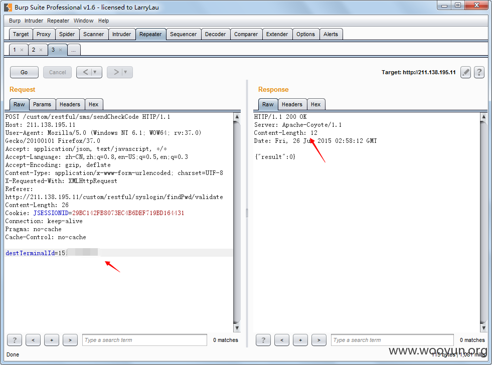Open the Help menu
Viewport: 492px width, 365px height.
[103, 21]
